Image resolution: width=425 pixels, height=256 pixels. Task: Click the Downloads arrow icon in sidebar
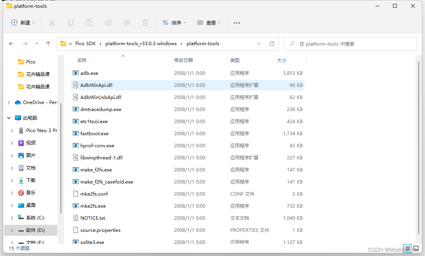(x=21, y=180)
